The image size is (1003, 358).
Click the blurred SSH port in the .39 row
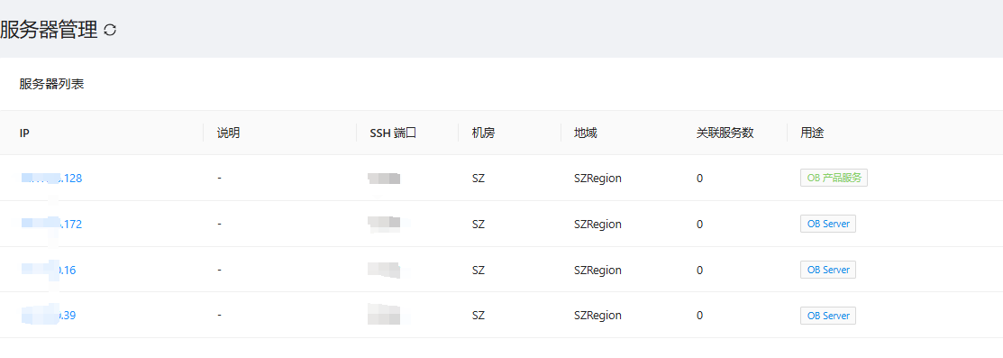coord(385,315)
